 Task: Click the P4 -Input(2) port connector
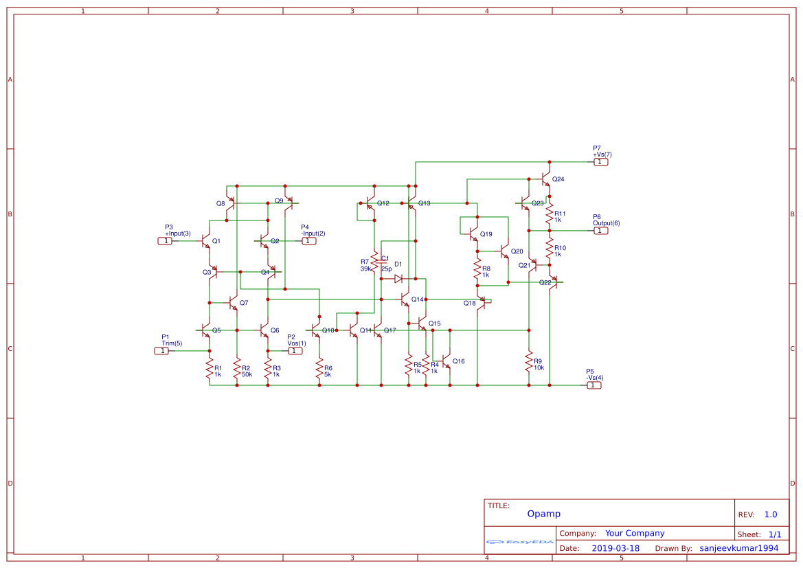point(309,240)
